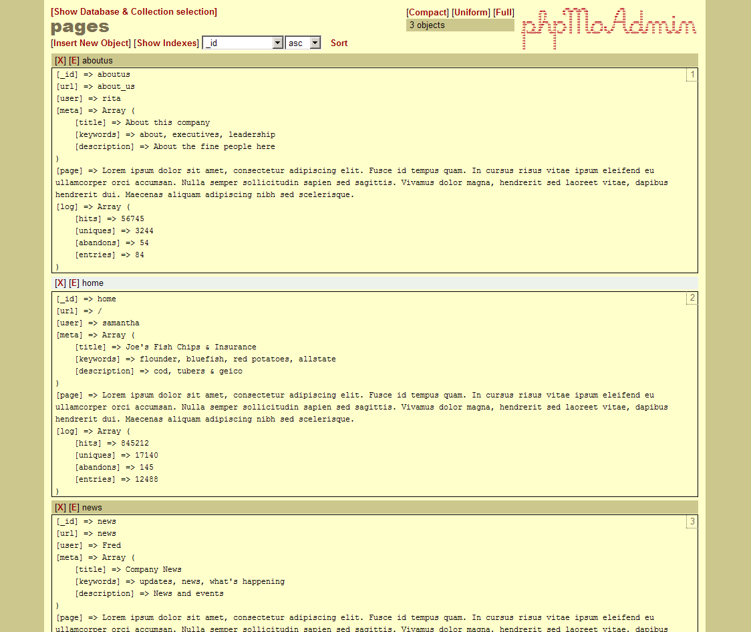Click '[user] => Fred' line
The image size is (751, 632).
click(89, 545)
